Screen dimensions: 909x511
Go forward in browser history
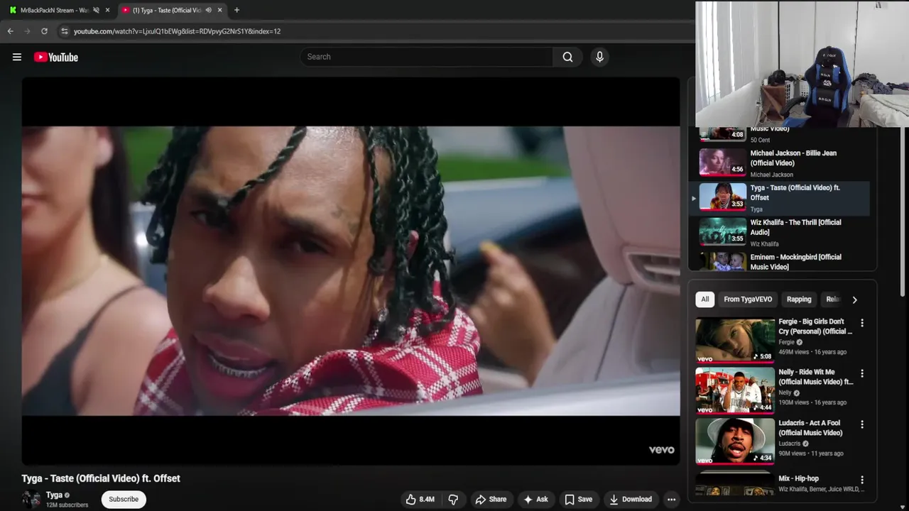click(x=27, y=31)
